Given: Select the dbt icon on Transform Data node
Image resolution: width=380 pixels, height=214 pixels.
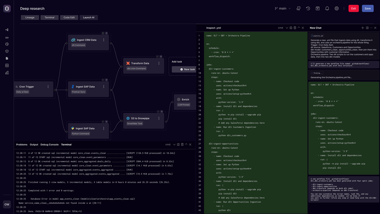Looking at the screenshot, I should [x=128, y=63].
